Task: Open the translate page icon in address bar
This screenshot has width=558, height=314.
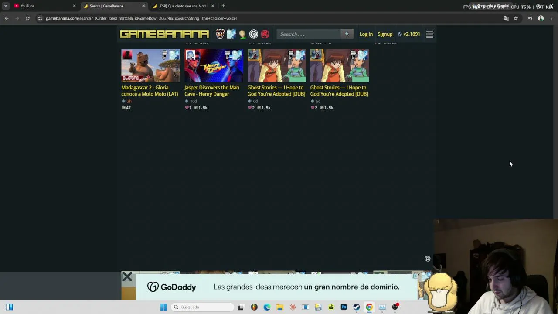Action: coord(506,18)
